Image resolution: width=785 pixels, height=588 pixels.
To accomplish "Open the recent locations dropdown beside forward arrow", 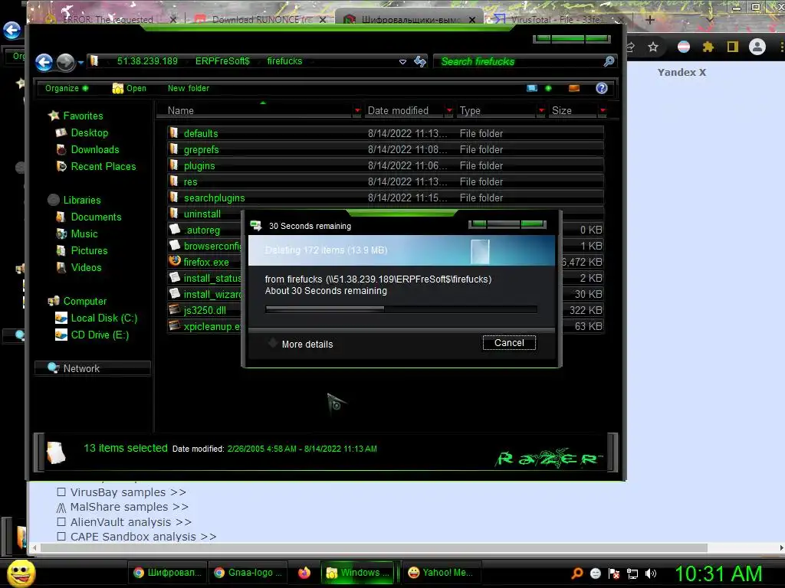I will tap(80, 63).
